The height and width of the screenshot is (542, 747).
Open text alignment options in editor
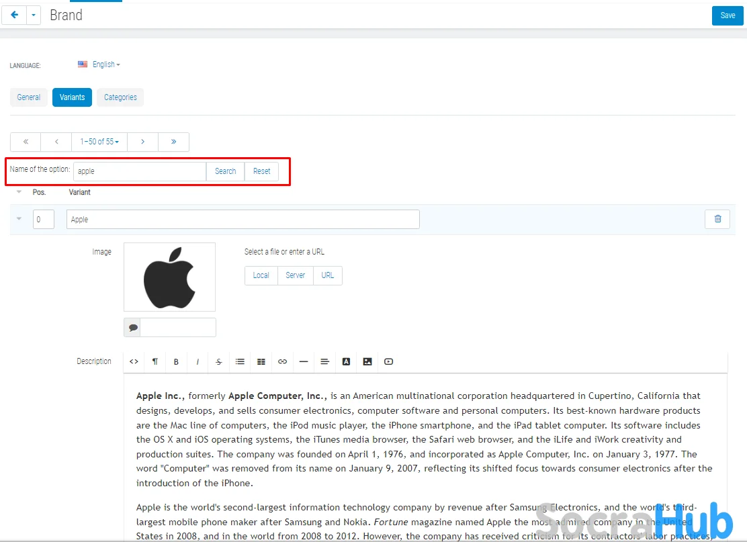(325, 361)
